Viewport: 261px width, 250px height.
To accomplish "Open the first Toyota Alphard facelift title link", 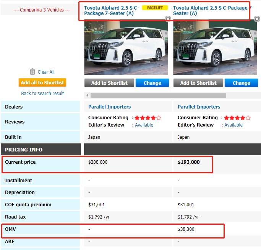I will [111, 10].
